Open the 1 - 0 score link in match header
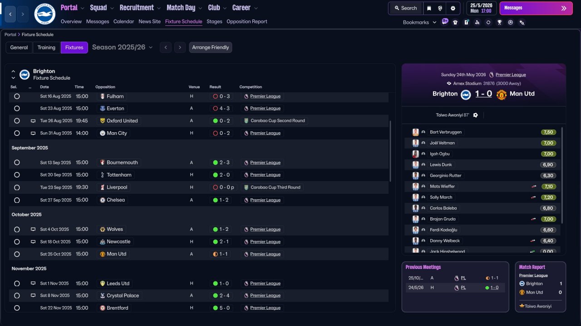The width and height of the screenshot is (581, 326). tap(483, 94)
